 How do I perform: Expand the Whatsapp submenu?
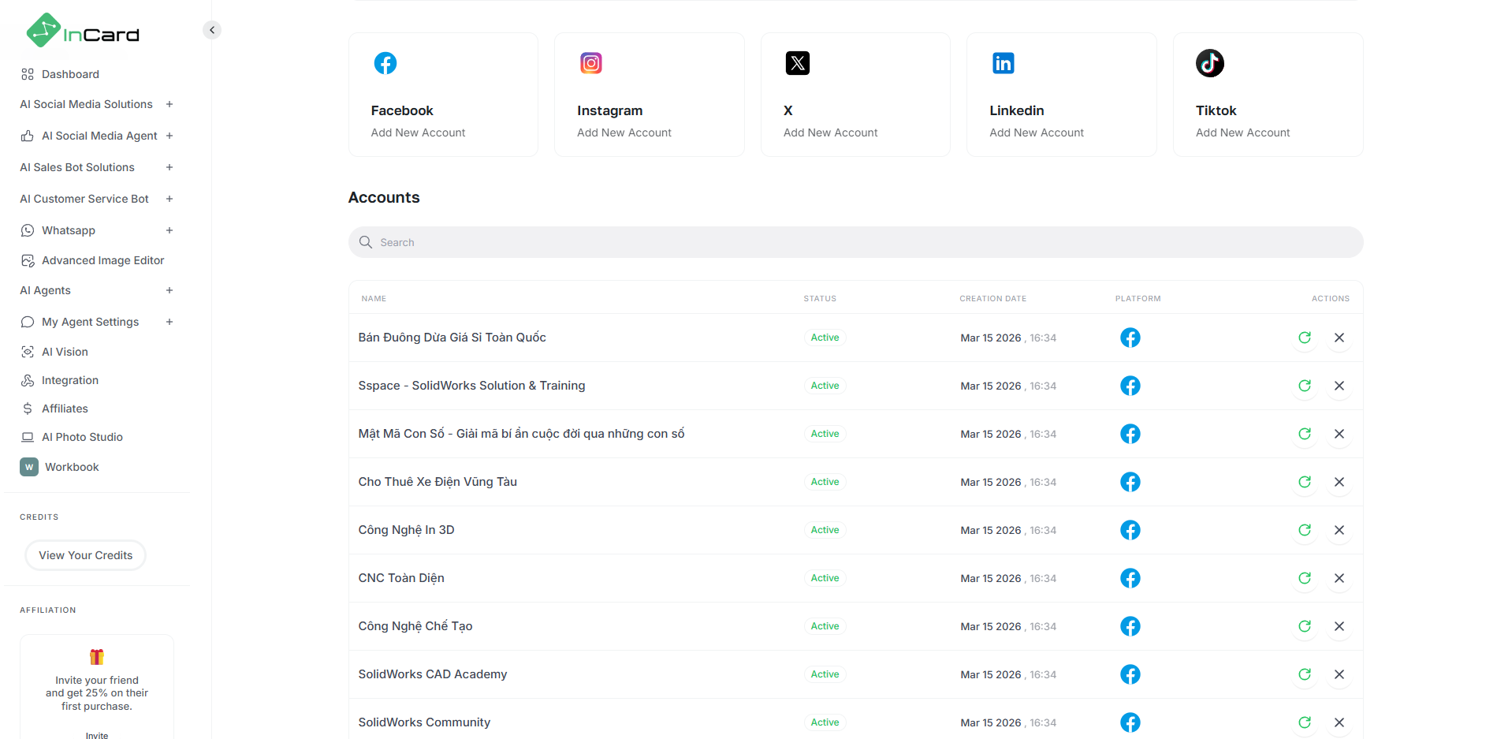(169, 230)
